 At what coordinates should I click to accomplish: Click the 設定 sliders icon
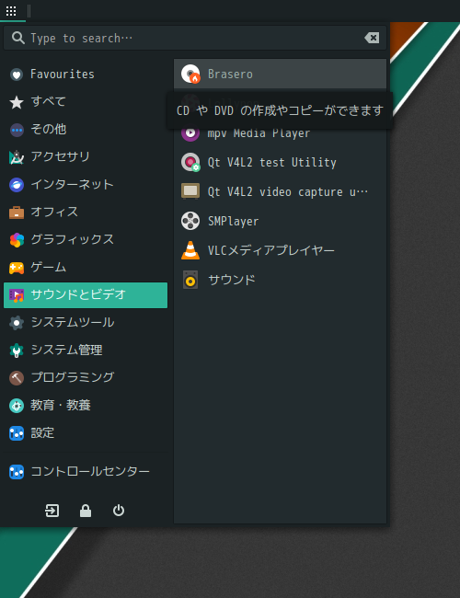pyautogui.click(x=17, y=433)
